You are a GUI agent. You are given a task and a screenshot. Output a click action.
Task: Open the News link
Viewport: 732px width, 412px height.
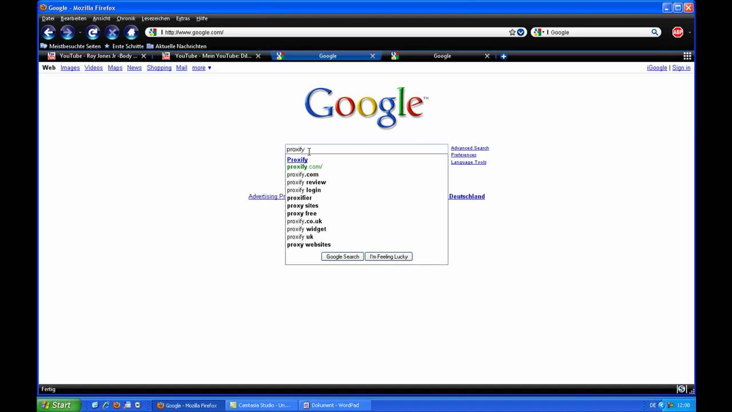click(x=134, y=68)
